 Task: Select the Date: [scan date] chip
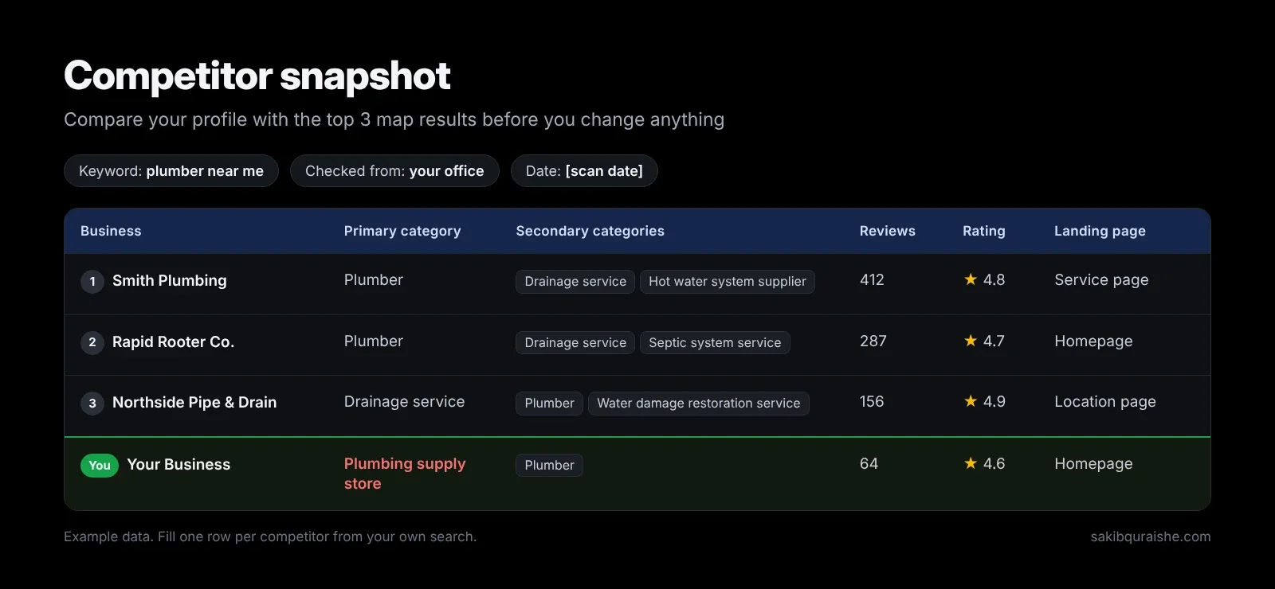584,171
